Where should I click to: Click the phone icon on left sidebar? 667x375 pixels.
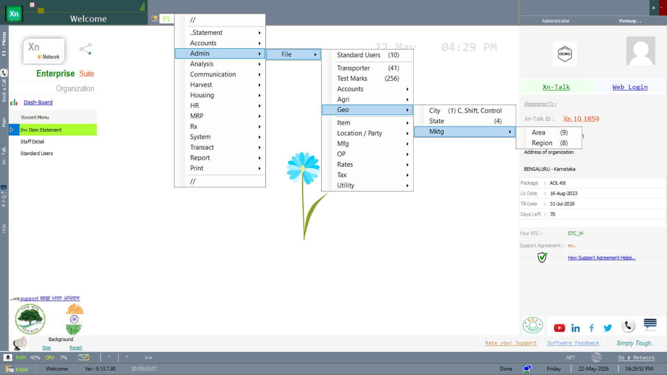tap(4, 73)
